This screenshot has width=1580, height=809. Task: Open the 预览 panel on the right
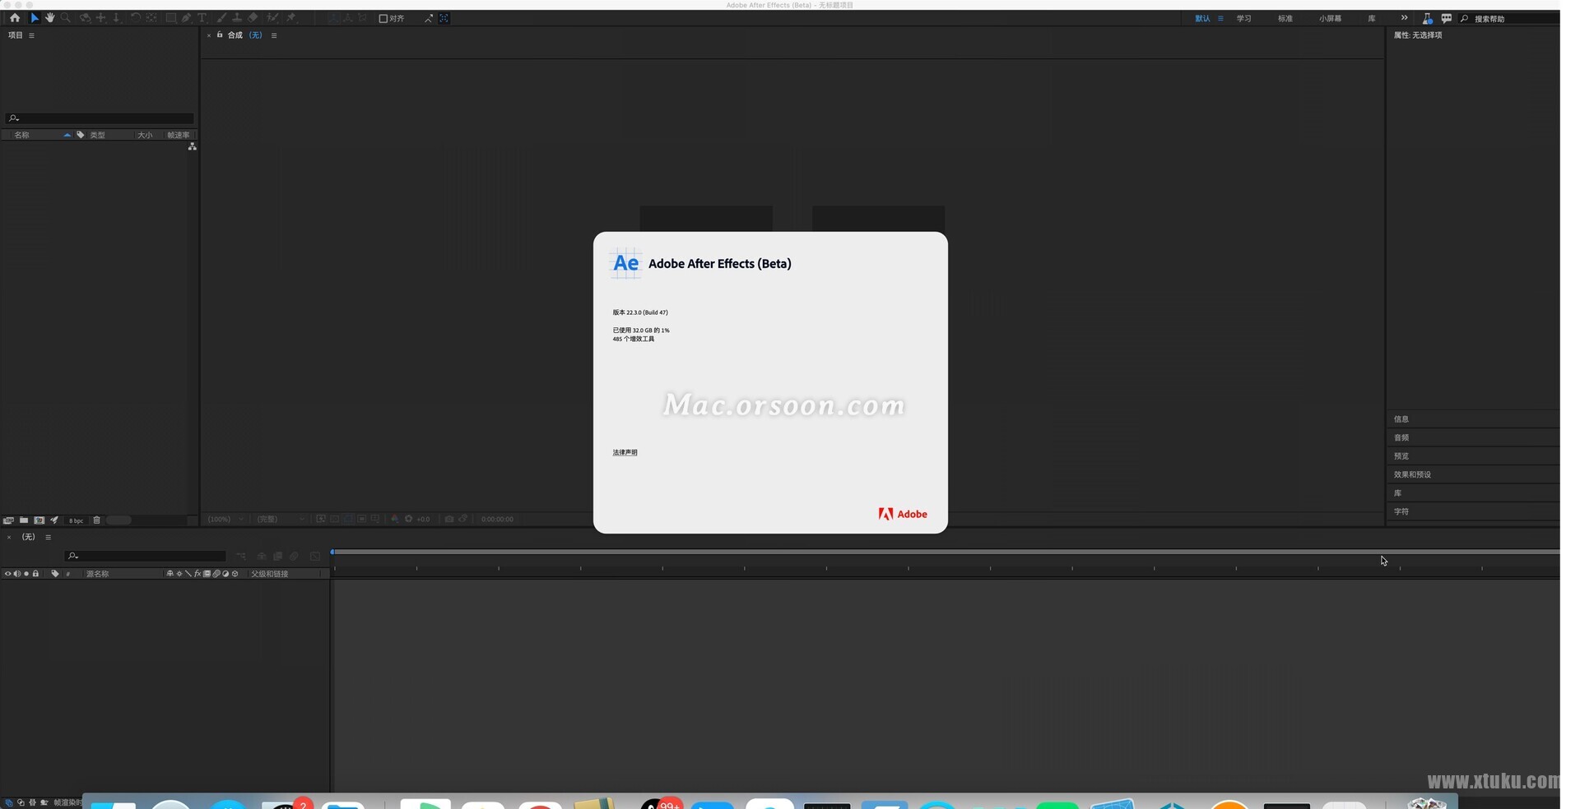click(1402, 455)
